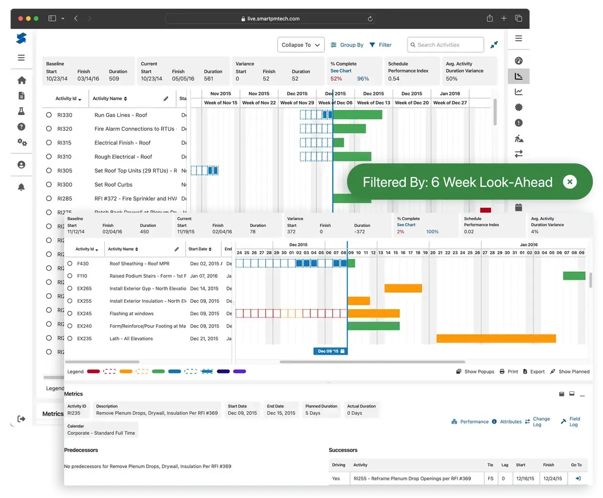Select the line chart icon in the right sidebar
The width and height of the screenshot is (603, 498).
(x=519, y=91)
